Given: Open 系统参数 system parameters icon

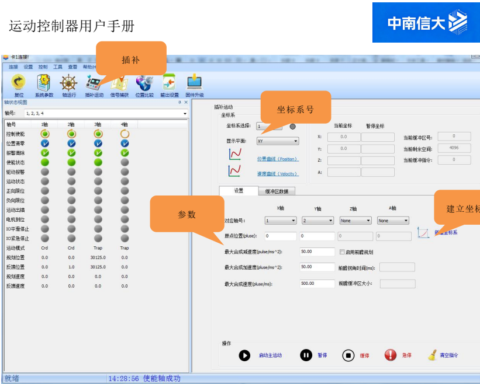Looking at the screenshot, I should [44, 82].
